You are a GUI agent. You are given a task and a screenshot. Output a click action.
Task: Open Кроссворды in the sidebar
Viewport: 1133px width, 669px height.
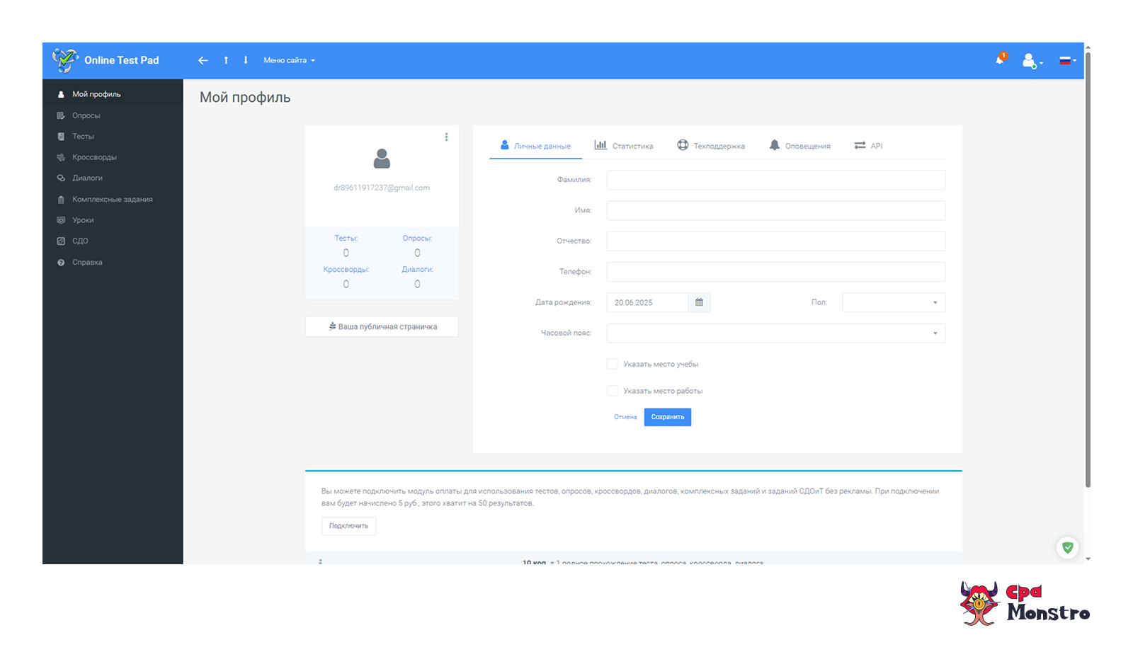113,157
